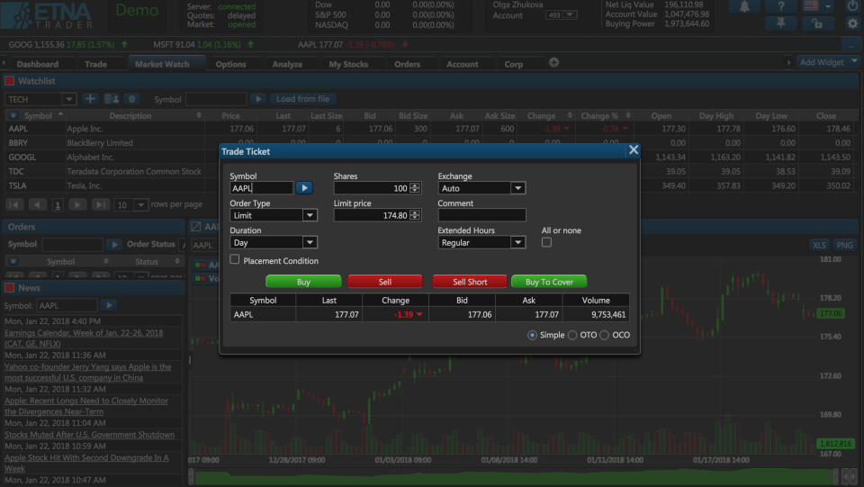Adjust the Limit price stepper arrows
The height and width of the screenshot is (487, 864).
[416, 215]
